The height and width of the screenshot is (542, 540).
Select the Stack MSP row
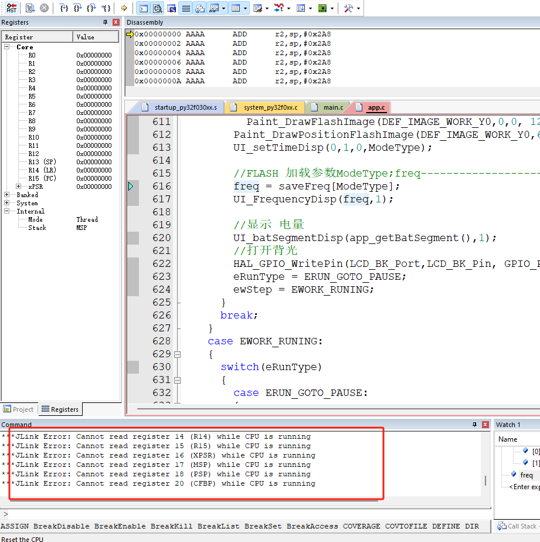coord(57,228)
